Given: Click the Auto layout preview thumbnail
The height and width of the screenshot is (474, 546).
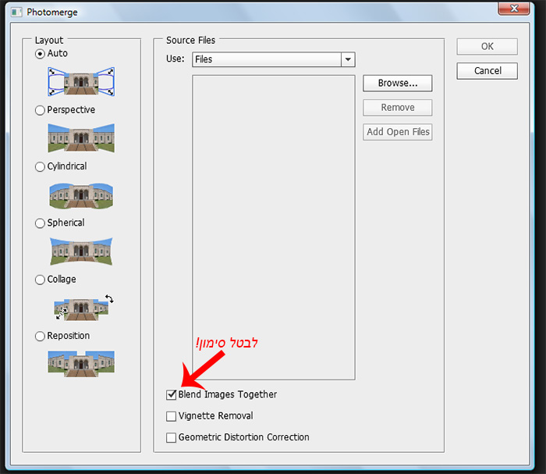Looking at the screenshot, I should click(81, 81).
